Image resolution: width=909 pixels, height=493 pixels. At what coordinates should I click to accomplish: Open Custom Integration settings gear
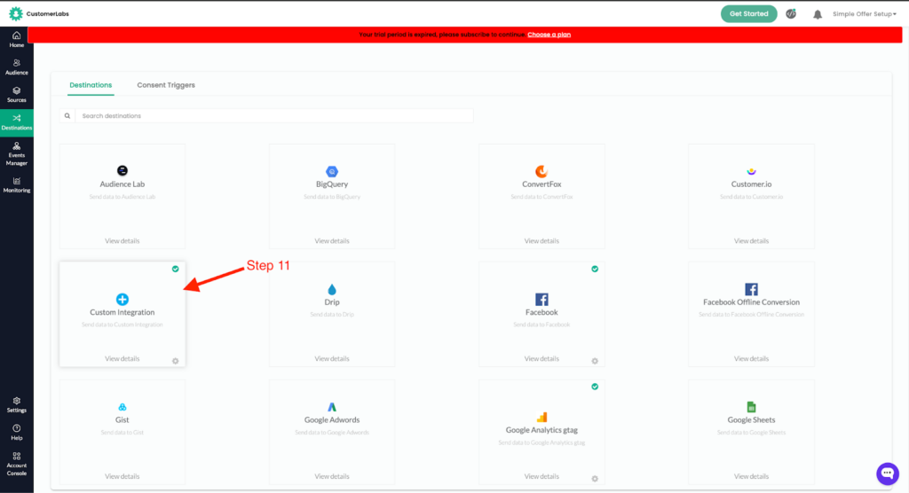175,361
